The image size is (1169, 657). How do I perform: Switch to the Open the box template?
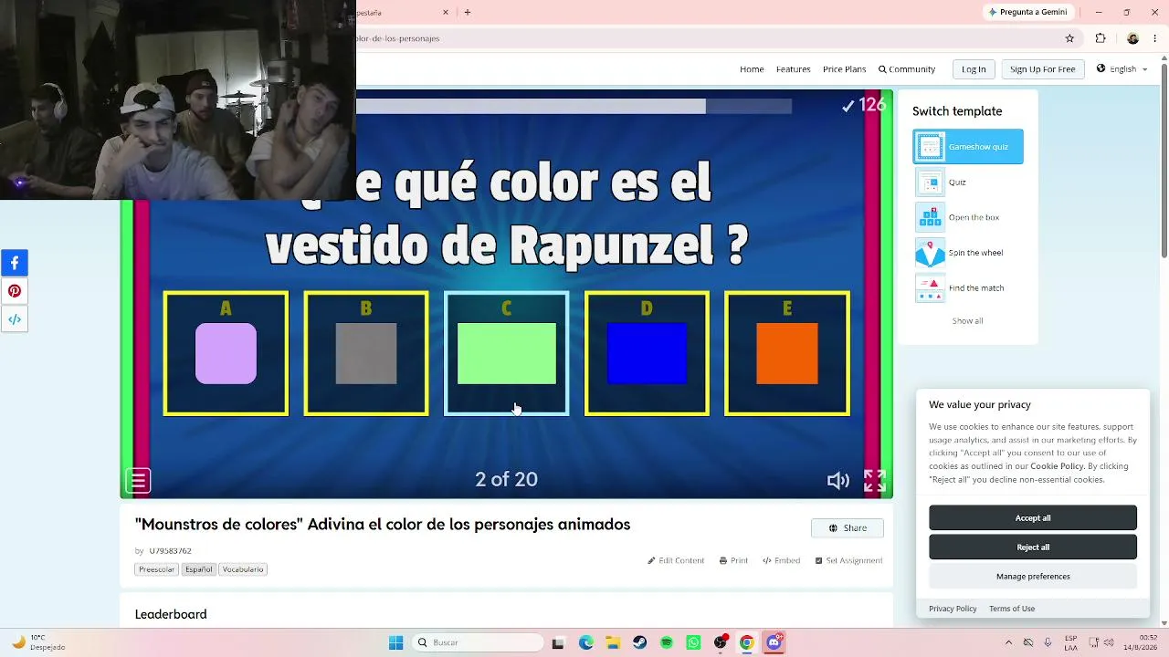coord(957,217)
